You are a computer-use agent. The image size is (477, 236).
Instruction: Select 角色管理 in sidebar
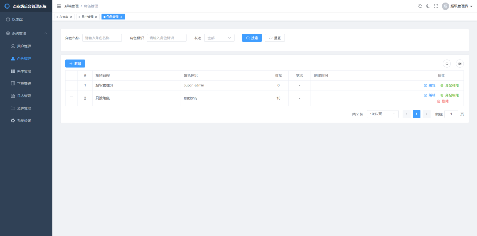26,59
